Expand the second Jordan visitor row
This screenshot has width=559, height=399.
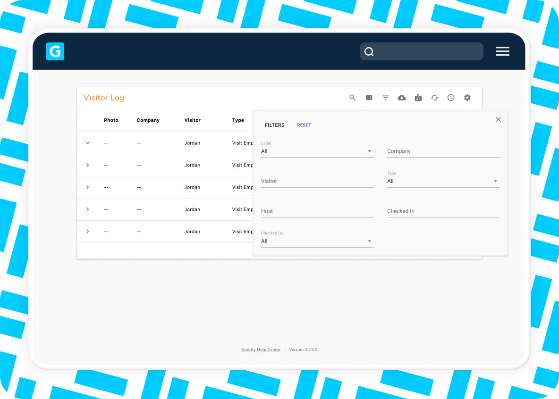pyautogui.click(x=87, y=165)
